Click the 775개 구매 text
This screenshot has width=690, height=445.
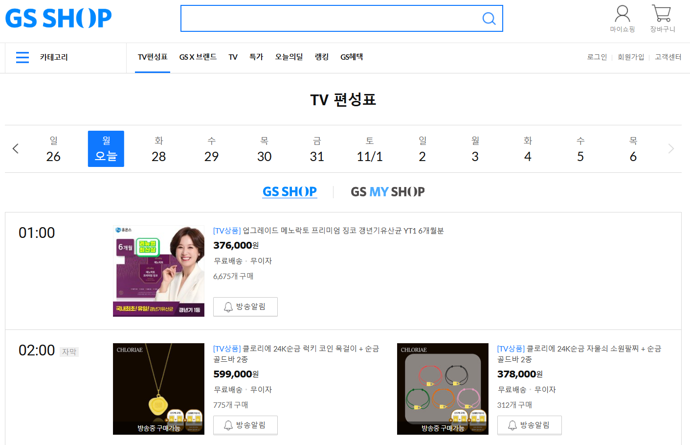(x=231, y=405)
